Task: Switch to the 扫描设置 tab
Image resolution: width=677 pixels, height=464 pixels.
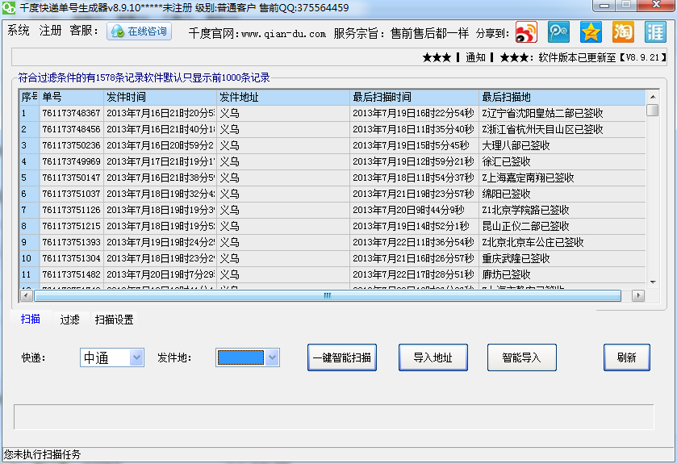Action: [114, 320]
